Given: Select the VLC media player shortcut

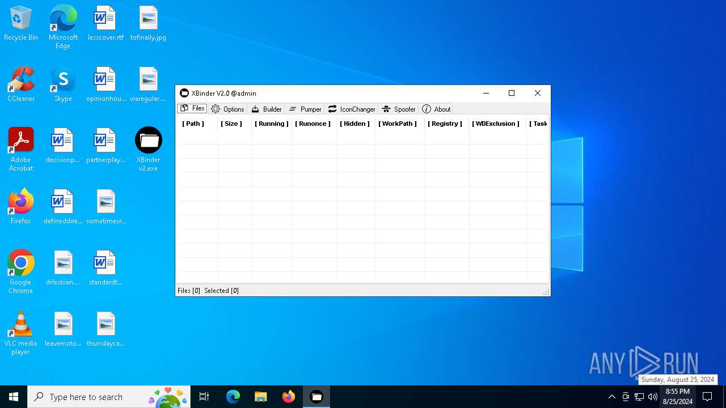Looking at the screenshot, I should click(x=21, y=333).
